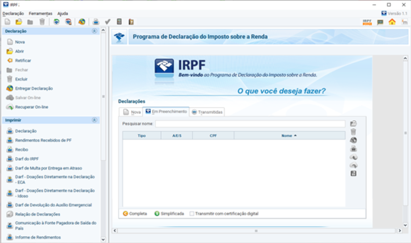Toggle Transmitir com certificação digital checkbox
This screenshot has width=411, height=243.
tap(192, 214)
